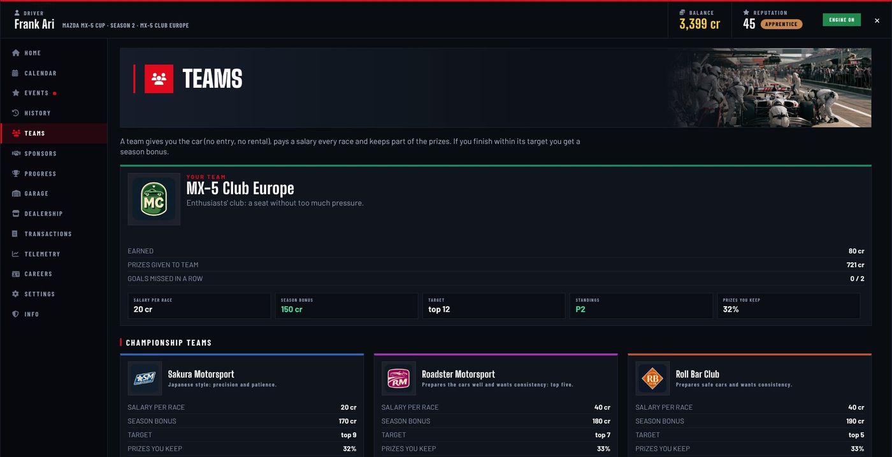The height and width of the screenshot is (457, 892).
Task: Open the Roadster Motorsport team card title
Action: point(458,374)
